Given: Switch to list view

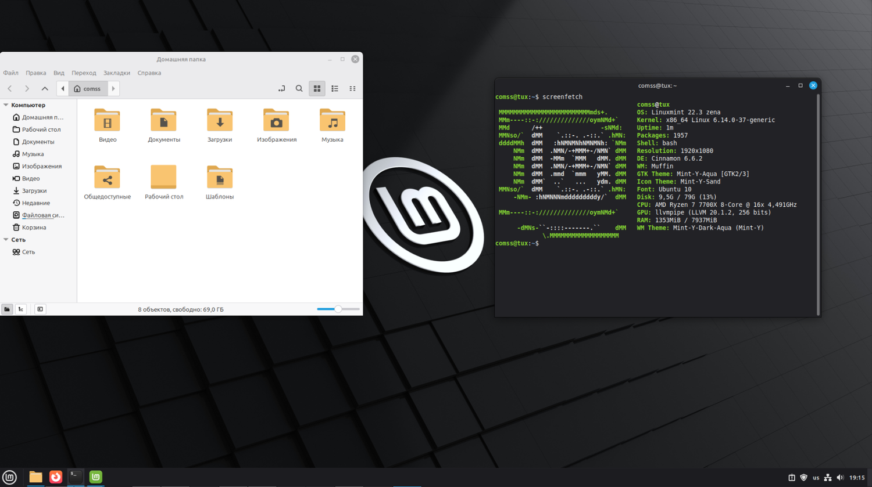Looking at the screenshot, I should 335,89.
